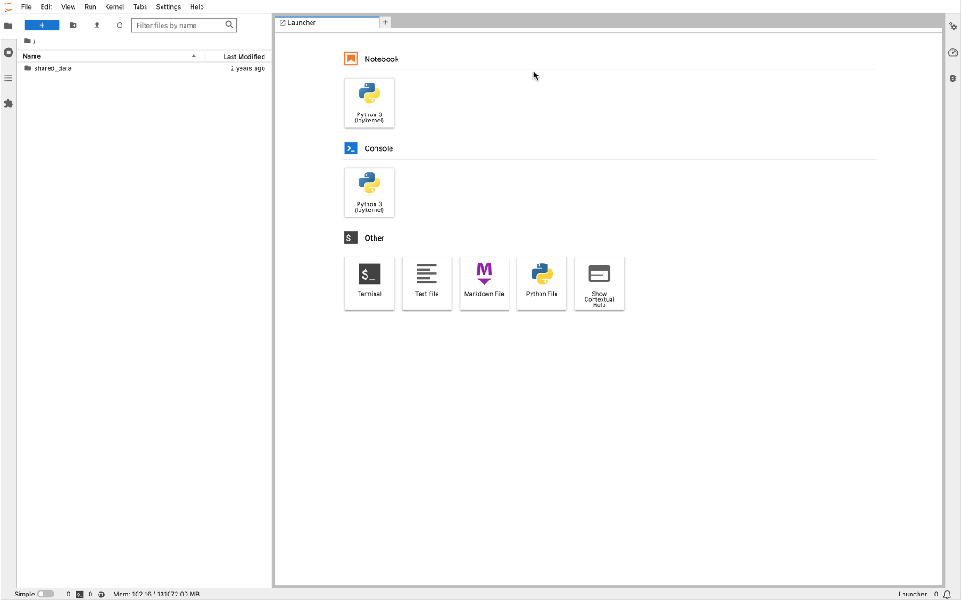Viewport: 962px width, 600px height.
Task: Refresh the file browser list
Action: click(120, 25)
